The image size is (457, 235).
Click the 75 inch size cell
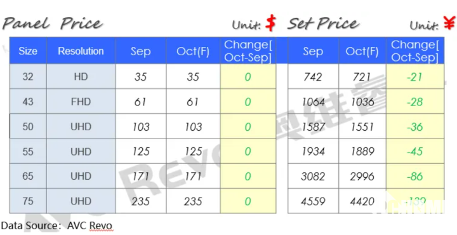(28, 201)
